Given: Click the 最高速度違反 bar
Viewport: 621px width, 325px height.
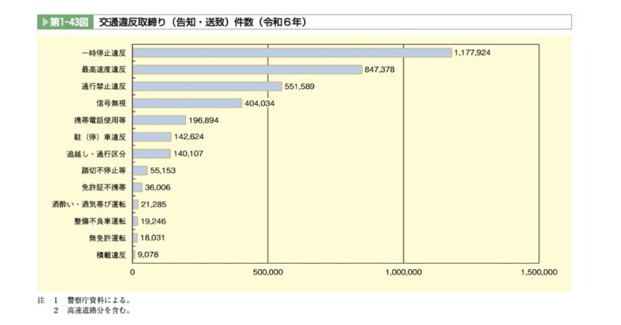Looking at the screenshot, I should click(x=247, y=70).
